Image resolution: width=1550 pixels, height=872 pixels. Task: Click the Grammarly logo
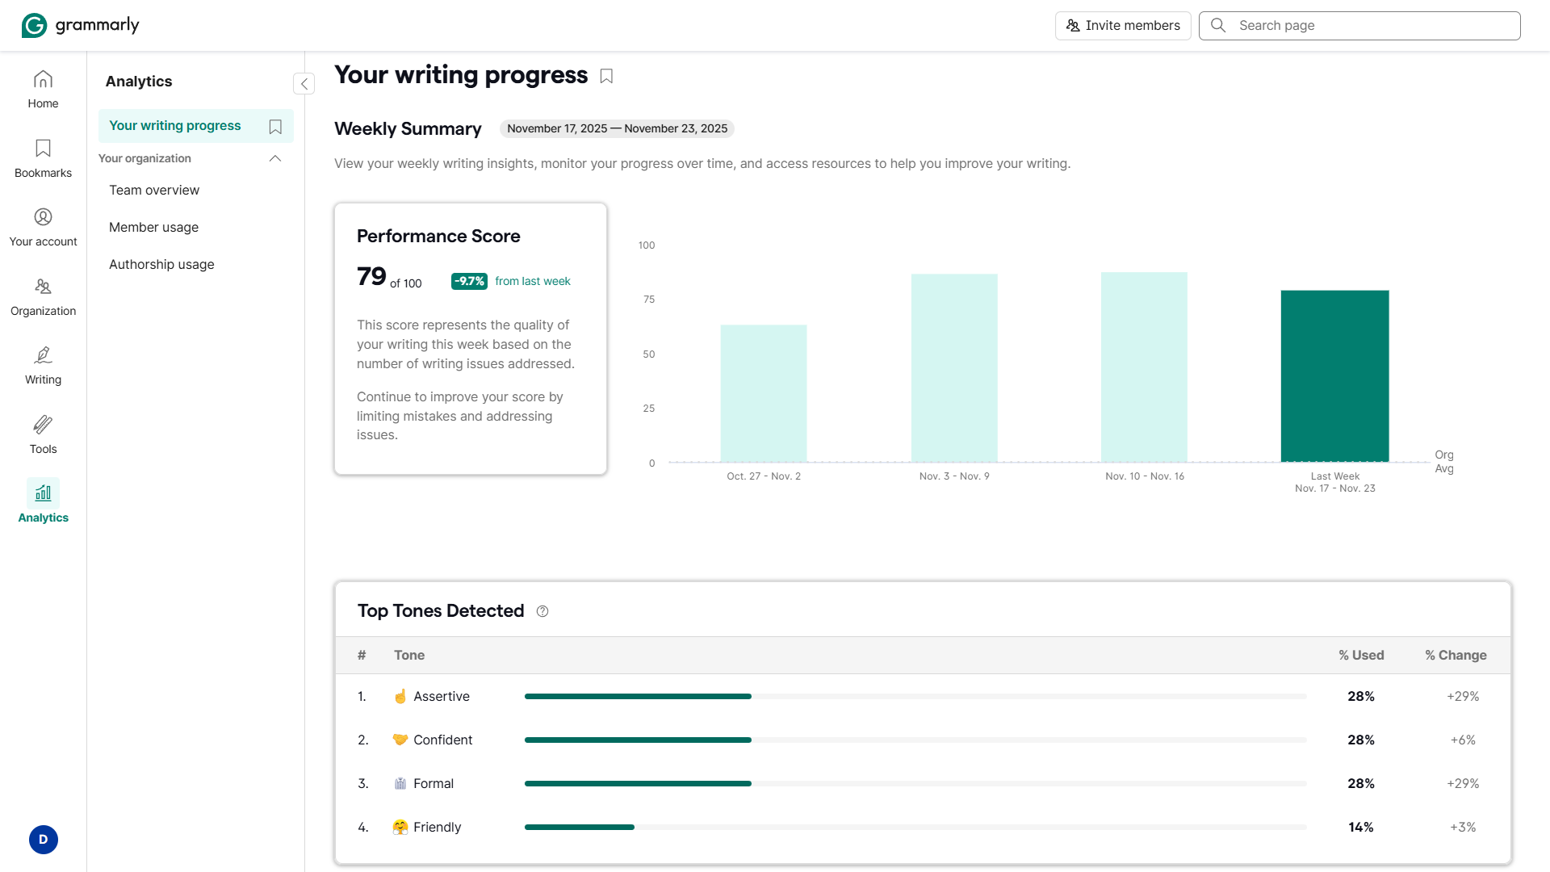[x=80, y=25]
